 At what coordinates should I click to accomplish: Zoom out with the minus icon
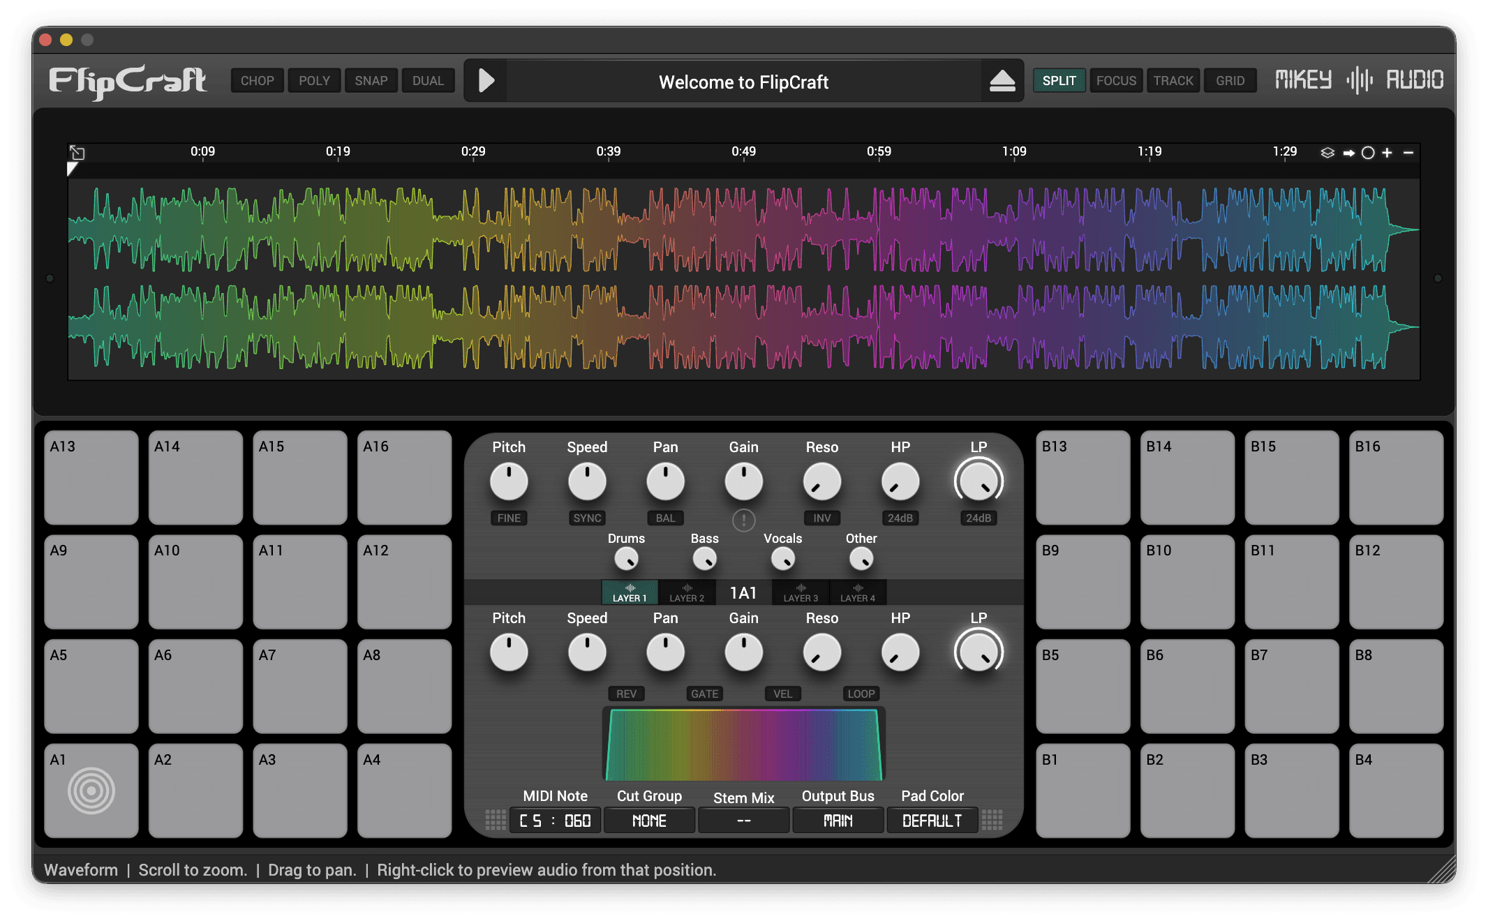point(1408,152)
